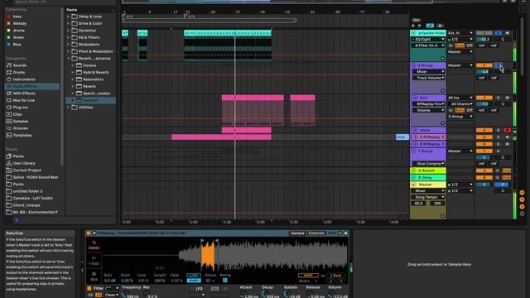Viewport: 530px width, 298px height.
Task: Click the first orange round button at bottom right
Action: [522, 193]
